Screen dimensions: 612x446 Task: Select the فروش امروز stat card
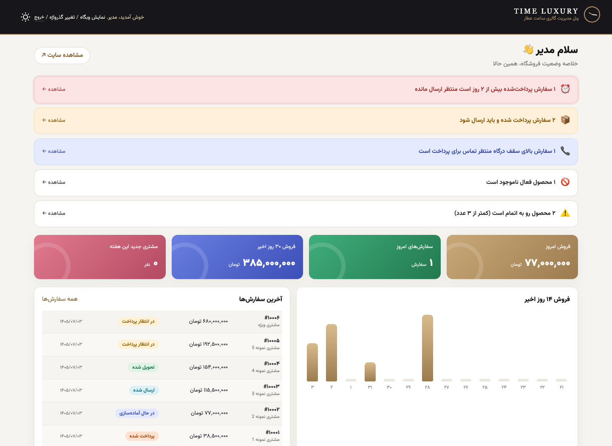(x=512, y=257)
